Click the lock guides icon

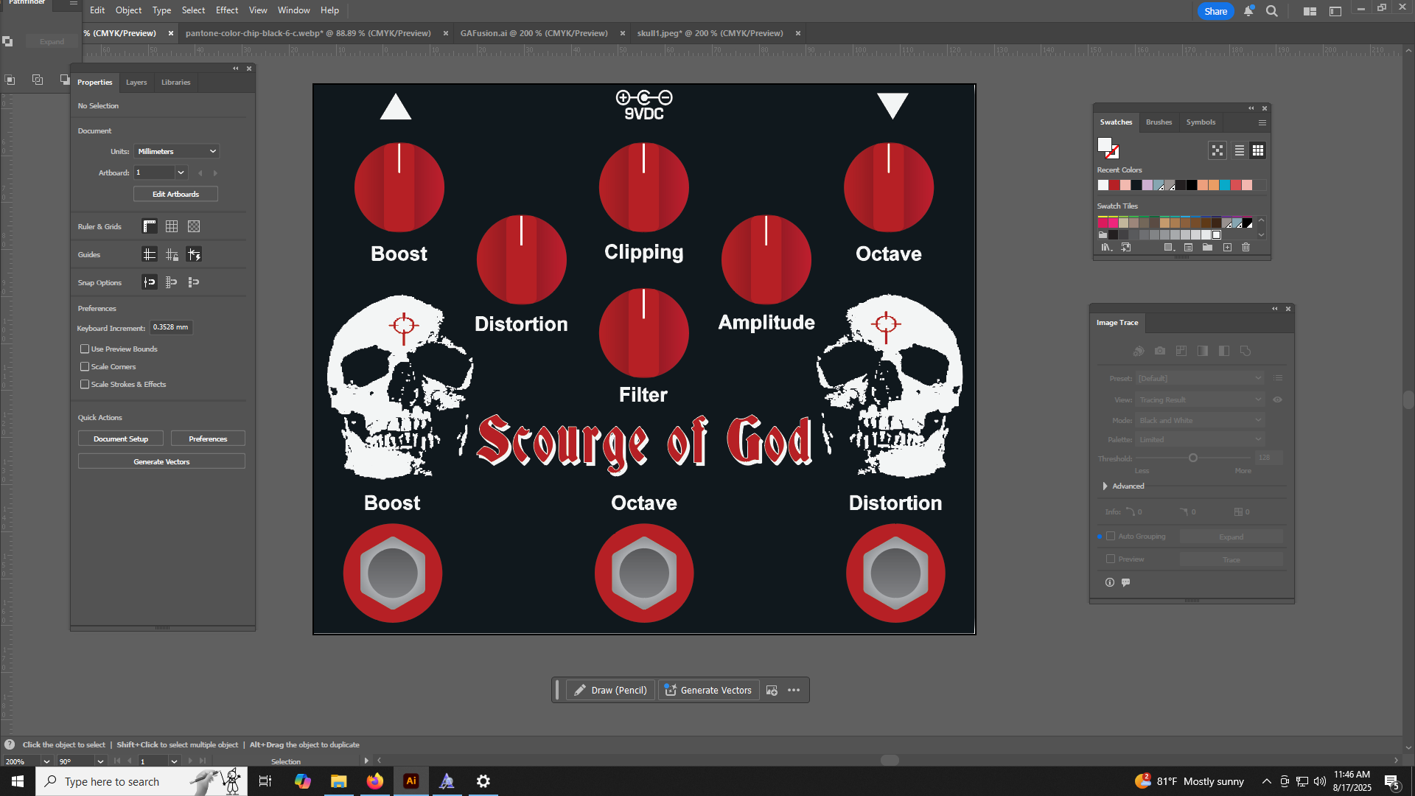click(172, 254)
